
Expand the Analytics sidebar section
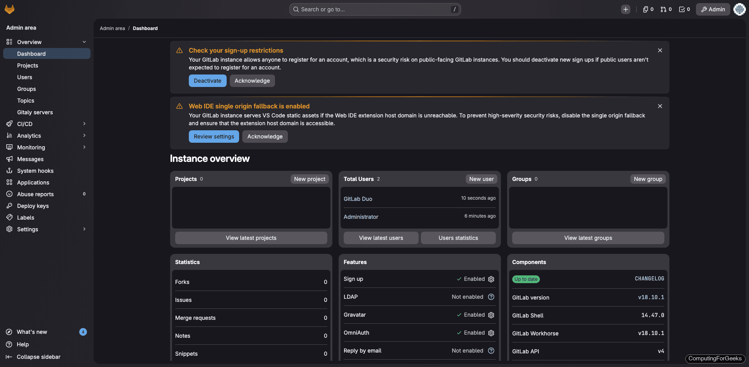point(84,135)
